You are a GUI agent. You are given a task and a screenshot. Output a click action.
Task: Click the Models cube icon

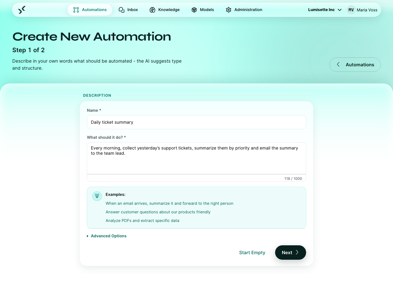tap(194, 10)
